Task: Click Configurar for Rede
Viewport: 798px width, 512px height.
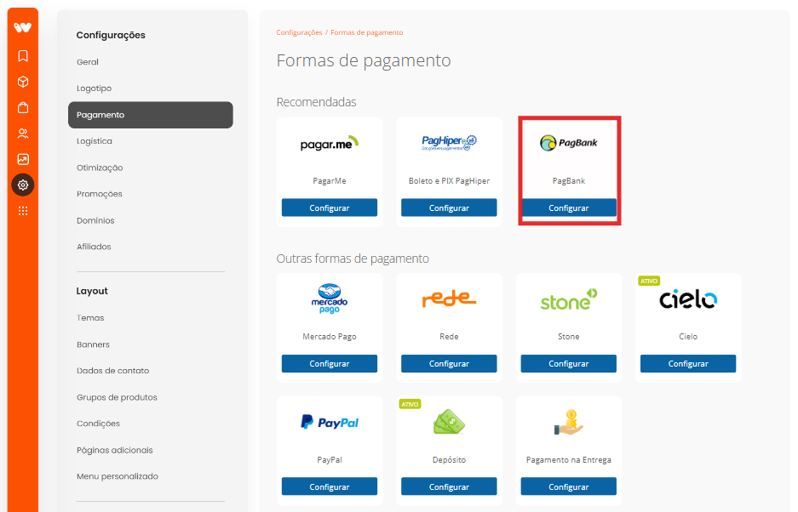Action: point(449,363)
